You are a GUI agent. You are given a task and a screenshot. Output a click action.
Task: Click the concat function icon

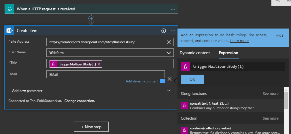coord(184,105)
